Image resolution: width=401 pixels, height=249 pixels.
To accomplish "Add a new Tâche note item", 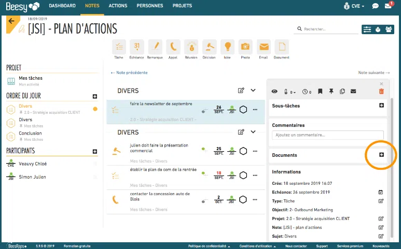I will (x=119, y=49).
